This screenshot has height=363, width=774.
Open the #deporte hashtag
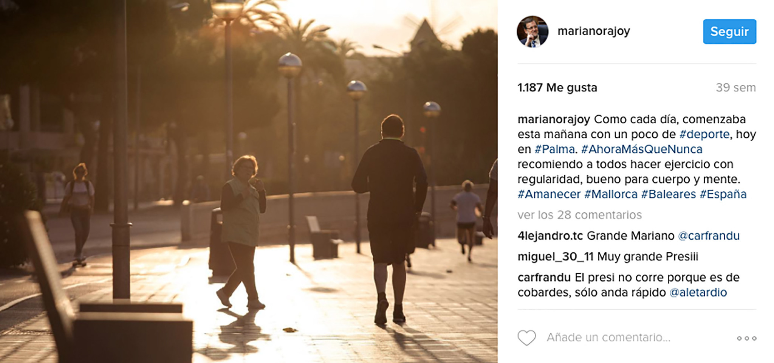(704, 134)
